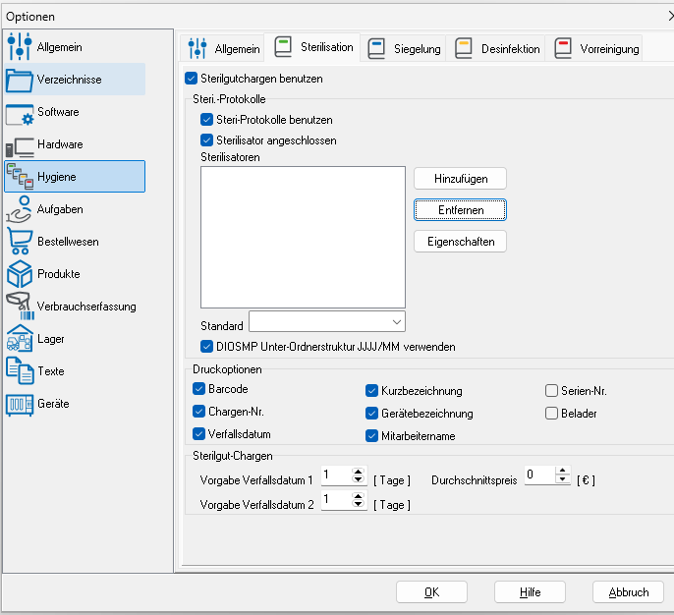Open the Software settings icon

point(20,112)
